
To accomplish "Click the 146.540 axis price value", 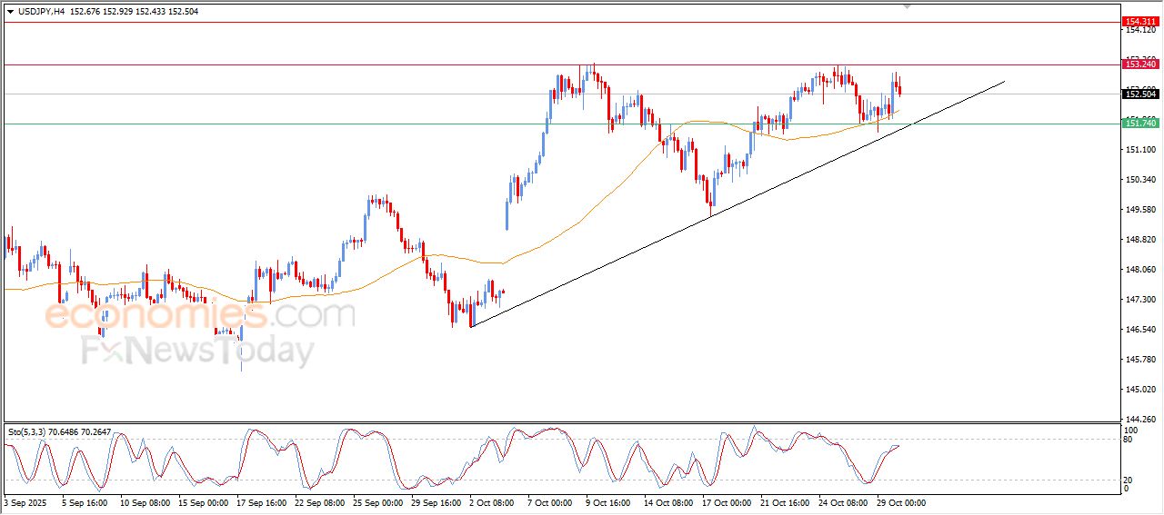I will [1140, 330].
